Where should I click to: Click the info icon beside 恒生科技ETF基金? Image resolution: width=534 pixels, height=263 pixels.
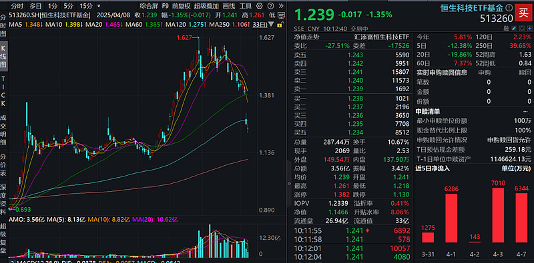pyautogui.click(x=509, y=7)
